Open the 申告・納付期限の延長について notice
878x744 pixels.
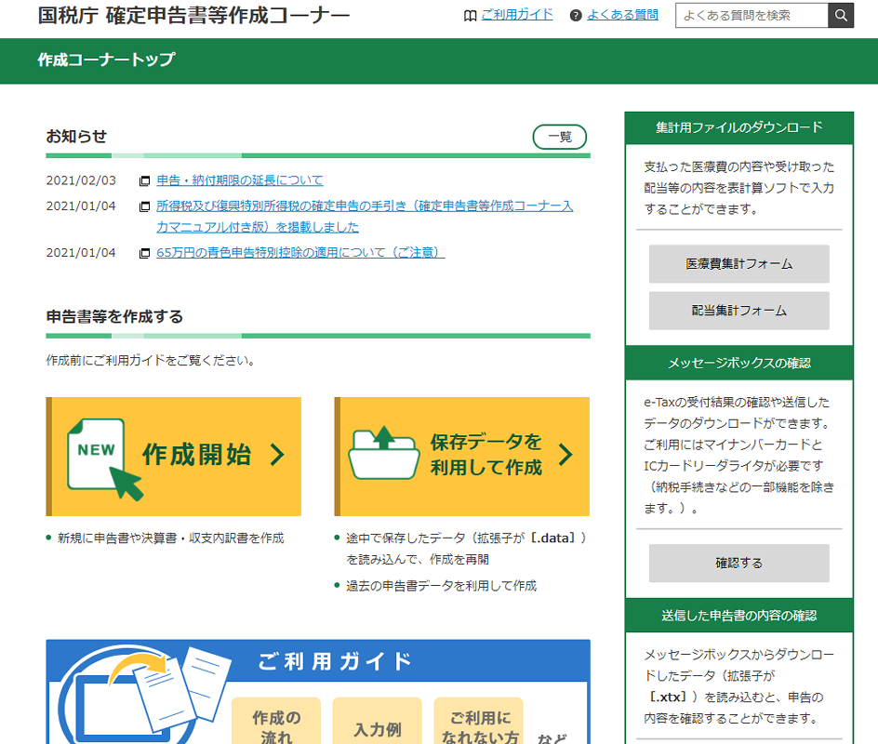pos(240,180)
